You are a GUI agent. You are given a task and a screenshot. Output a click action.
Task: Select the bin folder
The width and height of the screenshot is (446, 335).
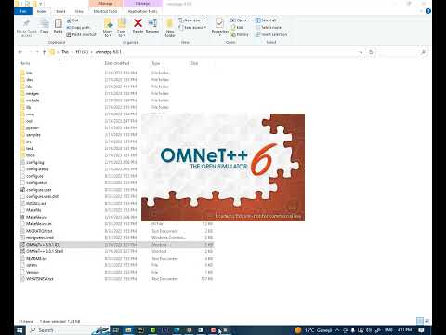[x=29, y=73]
